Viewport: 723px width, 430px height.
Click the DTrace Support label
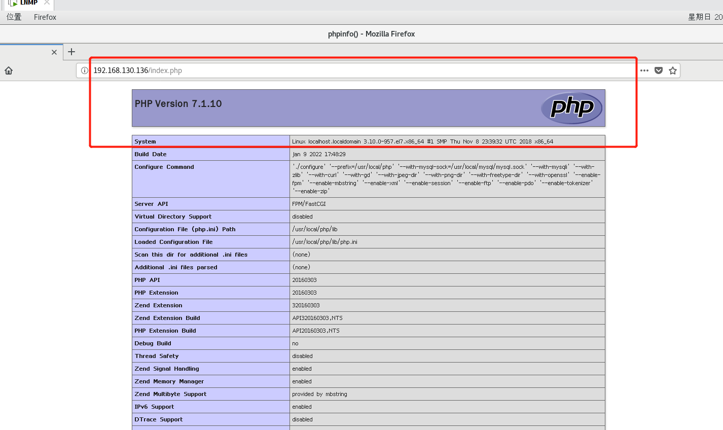159,419
